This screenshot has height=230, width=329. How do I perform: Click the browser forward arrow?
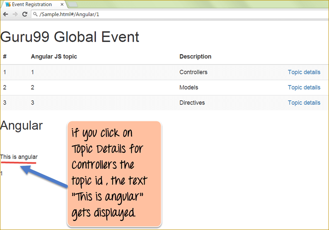tap(15, 14)
